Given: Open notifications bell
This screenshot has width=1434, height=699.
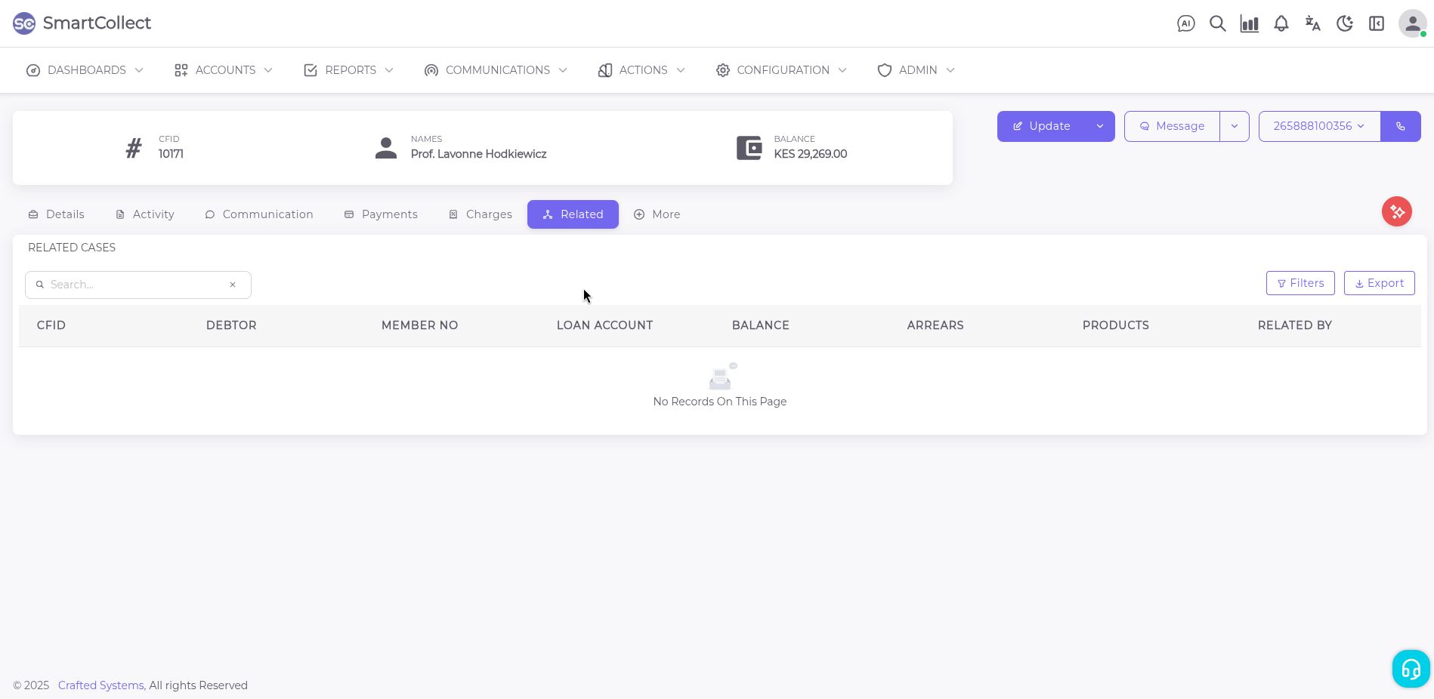Looking at the screenshot, I should [1281, 23].
